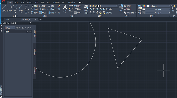
Task: Toggle the layer lock padlock icon
Action: click(x=96, y=6)
